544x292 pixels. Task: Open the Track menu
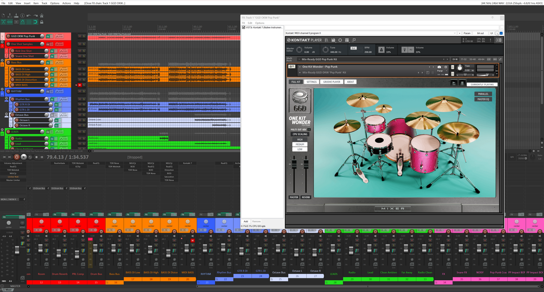(44, 2)
